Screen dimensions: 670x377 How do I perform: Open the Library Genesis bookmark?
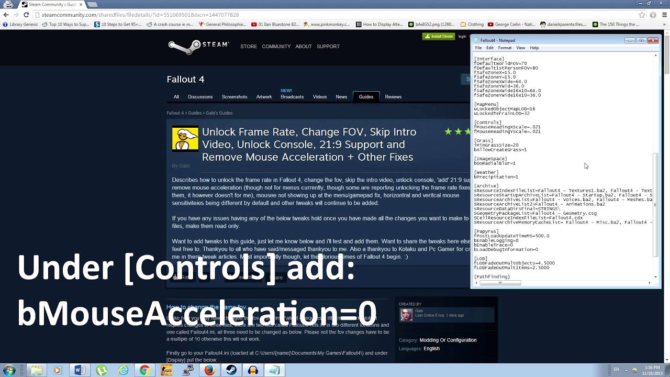(x=20, y=24)
